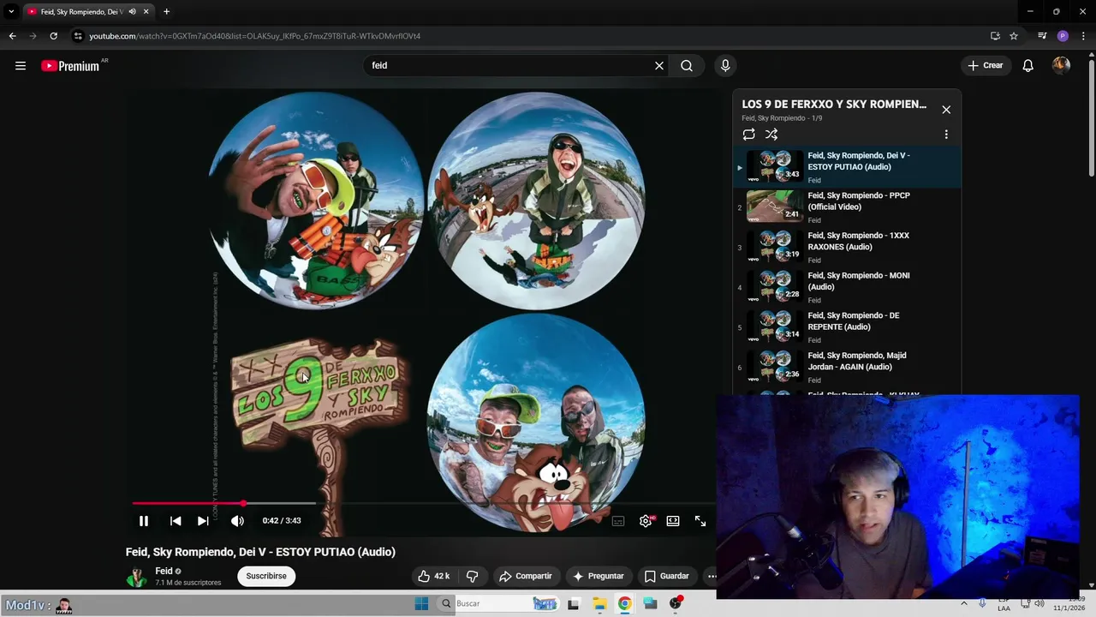
Task: Bookmark this page with the star
Action: tap(1014, 36)
